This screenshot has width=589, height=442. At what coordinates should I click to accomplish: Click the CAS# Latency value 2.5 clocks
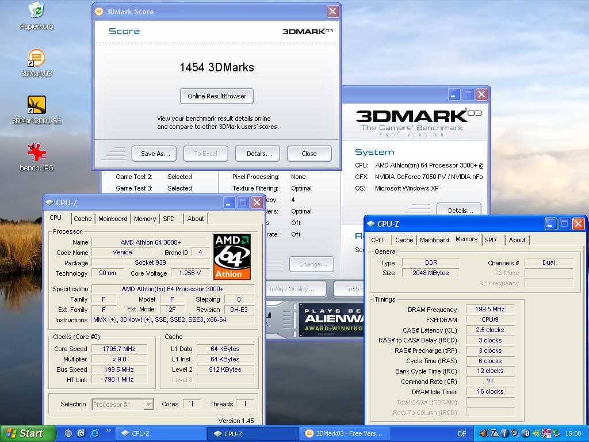pyautogui.click(x=490, y=330)
